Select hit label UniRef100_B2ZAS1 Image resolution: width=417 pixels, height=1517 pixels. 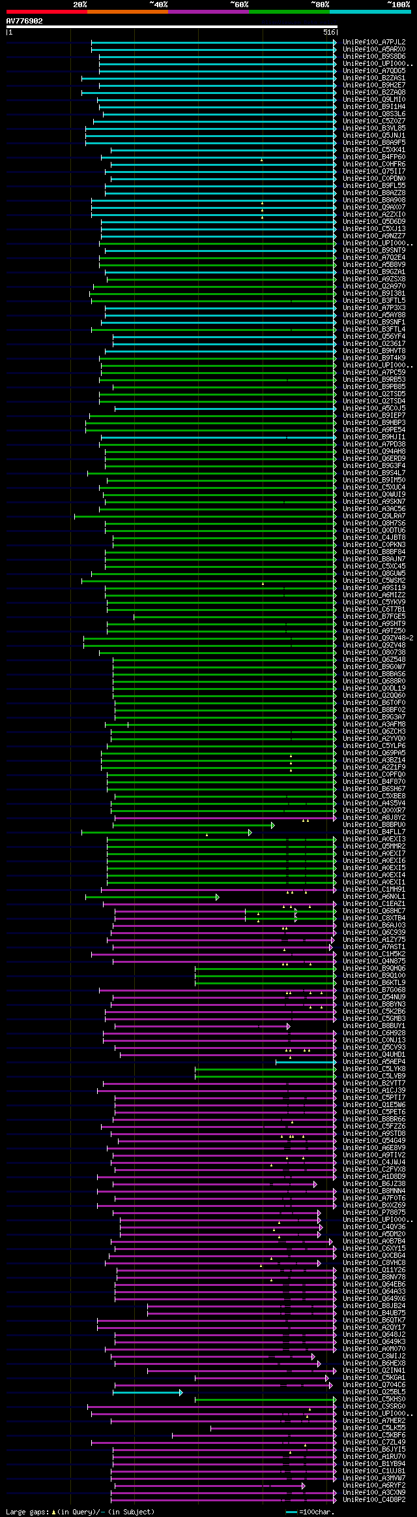click(x=374, y=78)
